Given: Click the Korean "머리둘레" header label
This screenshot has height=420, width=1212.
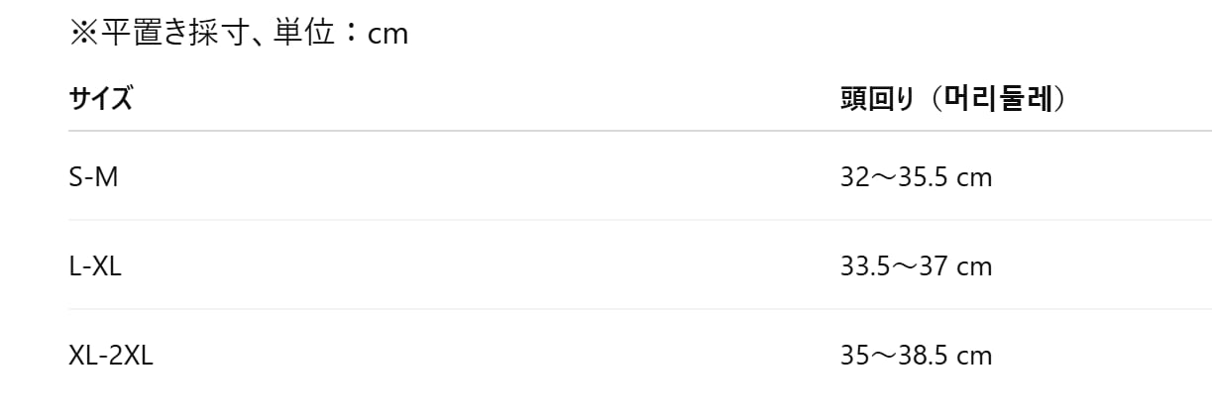Looking at the screenshot, I should pyautogui.click(x=997, y=99).
